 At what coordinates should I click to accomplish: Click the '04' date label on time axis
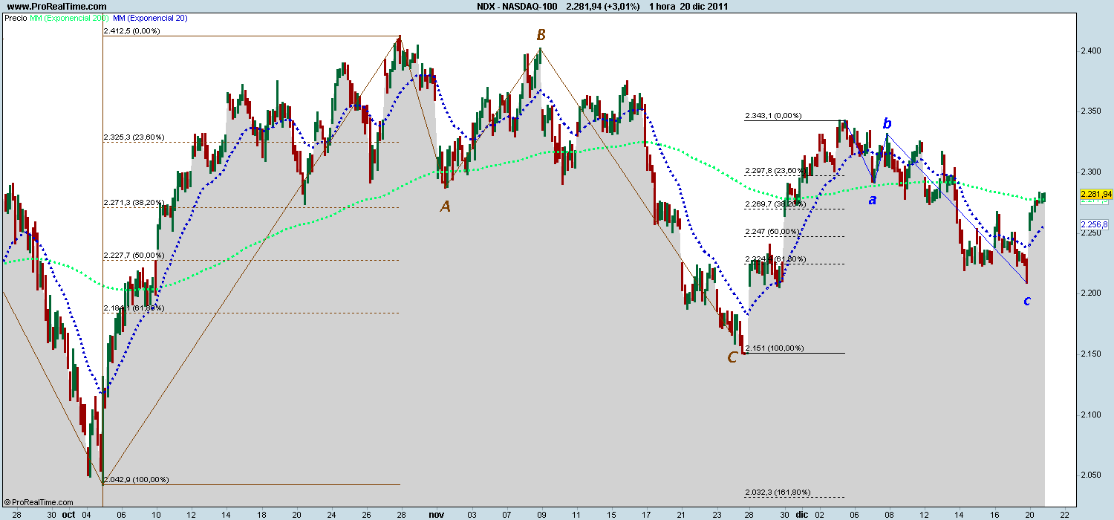click(86, 513)
